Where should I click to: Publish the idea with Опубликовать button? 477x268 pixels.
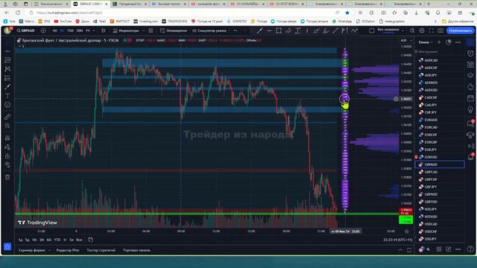461,31
